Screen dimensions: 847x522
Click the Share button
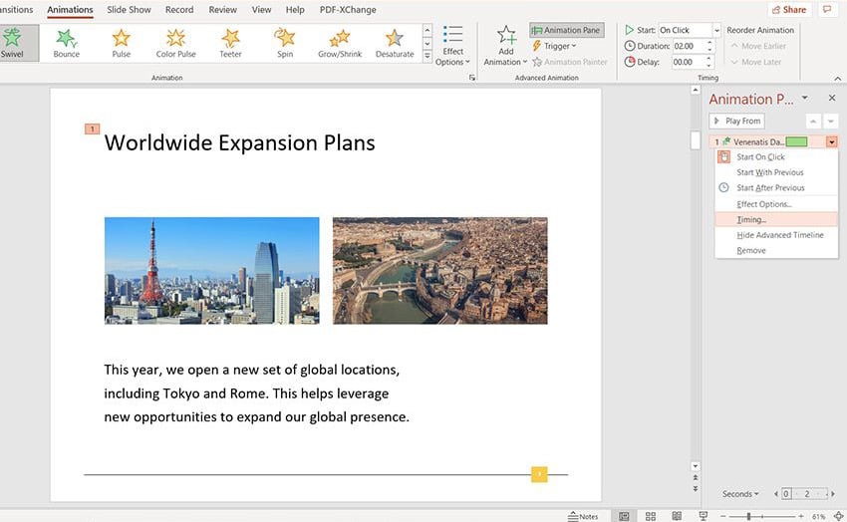point(789,10)
